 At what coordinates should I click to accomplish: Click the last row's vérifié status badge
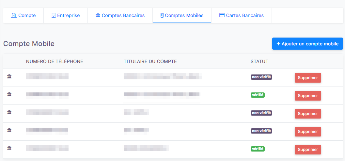tap(258, 149)
